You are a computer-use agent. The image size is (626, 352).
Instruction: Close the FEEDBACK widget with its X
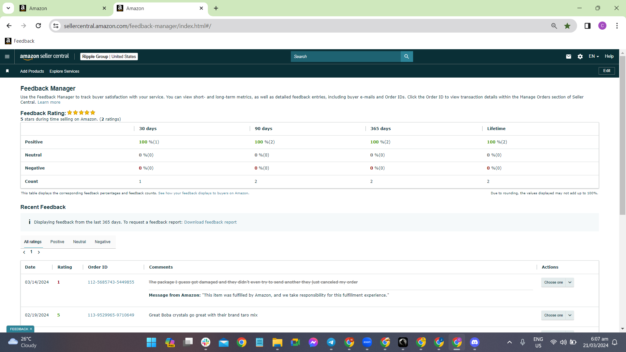tap(31, 329)
